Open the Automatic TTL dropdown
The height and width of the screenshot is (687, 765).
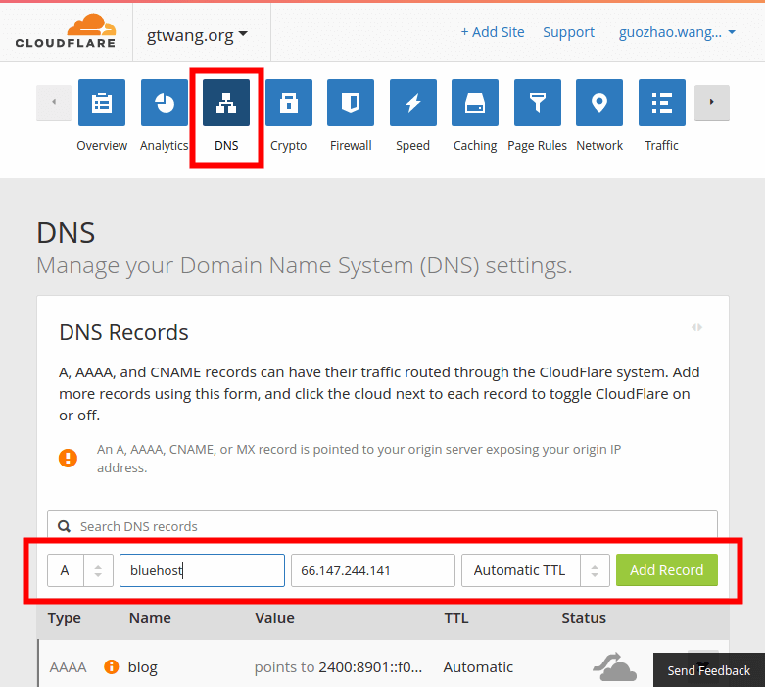(x=536, y=570)
